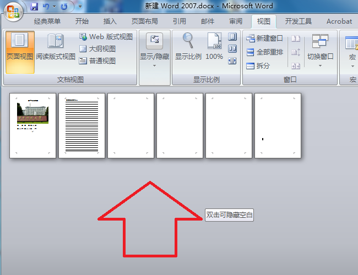This screenshot has height=275, width=358.
Task: Click the third blank page
Action: point(131,125)
